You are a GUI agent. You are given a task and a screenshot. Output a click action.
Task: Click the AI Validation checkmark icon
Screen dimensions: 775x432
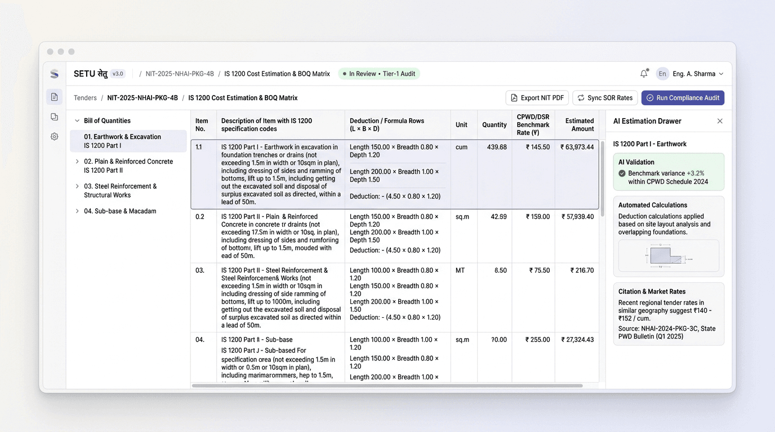pos(622,174)
